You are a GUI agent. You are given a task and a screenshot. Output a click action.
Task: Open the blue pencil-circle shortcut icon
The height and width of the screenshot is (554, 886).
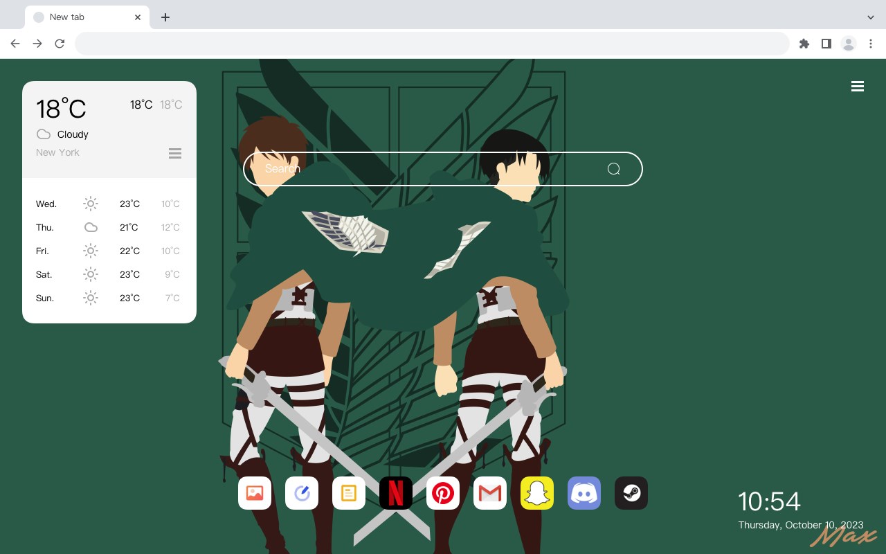pos(302,493)
